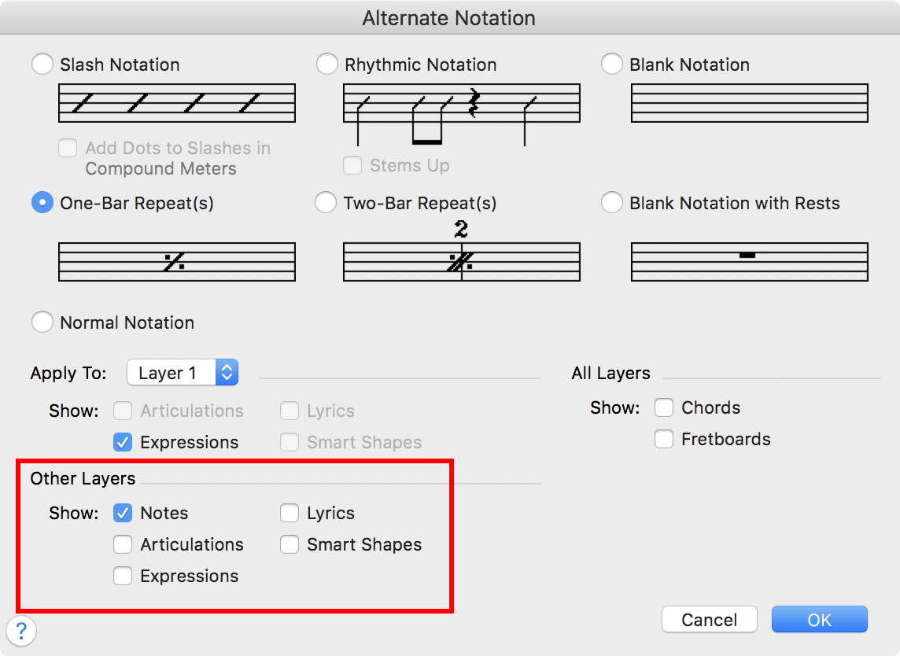
Task: Enable Chords for All Layers
Action: (664, 407)
